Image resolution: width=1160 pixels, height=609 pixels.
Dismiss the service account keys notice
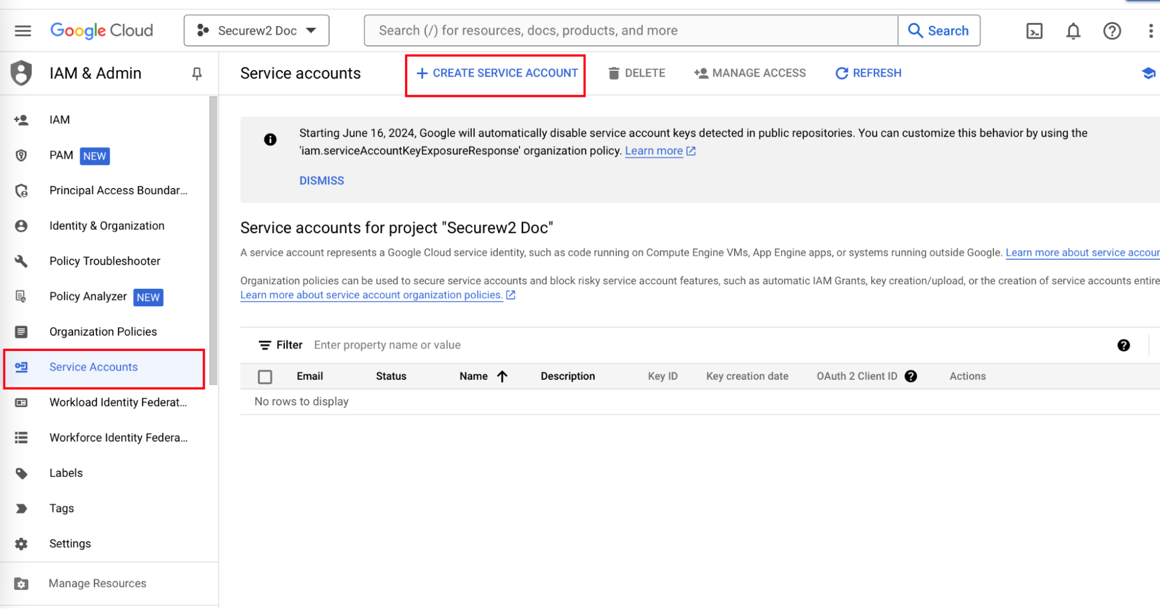pos(321,181)
